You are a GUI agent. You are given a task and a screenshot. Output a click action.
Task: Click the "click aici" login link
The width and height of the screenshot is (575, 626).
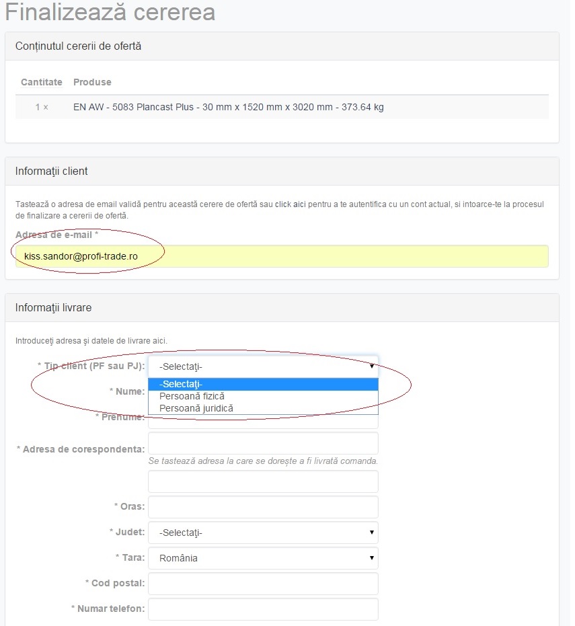290,204
